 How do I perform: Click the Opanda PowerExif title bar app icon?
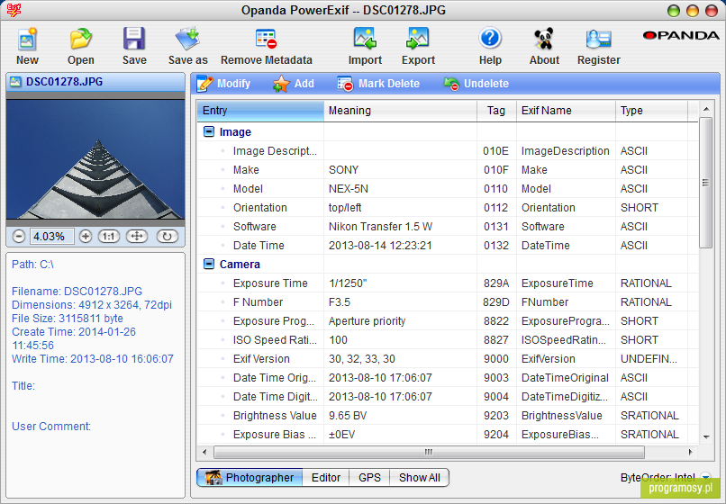tap(14, 10)
